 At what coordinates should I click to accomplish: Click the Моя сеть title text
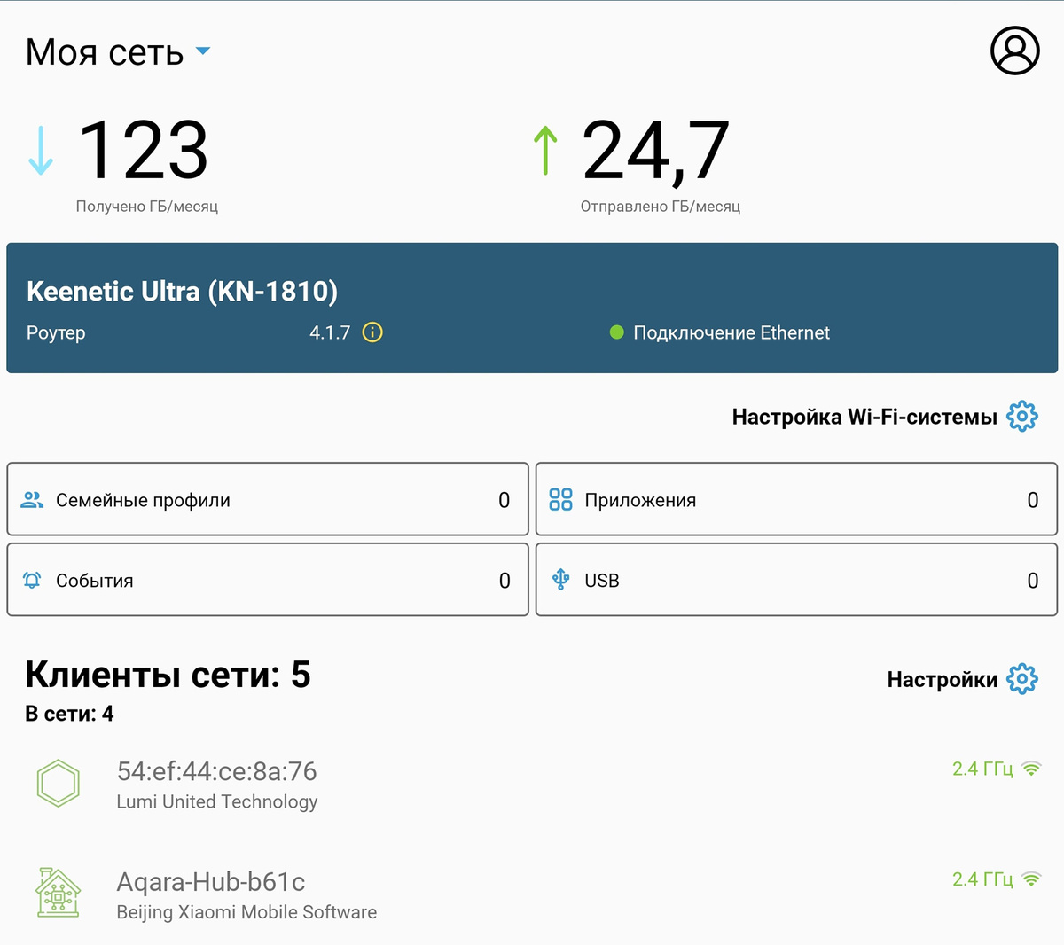click(105, 52)
